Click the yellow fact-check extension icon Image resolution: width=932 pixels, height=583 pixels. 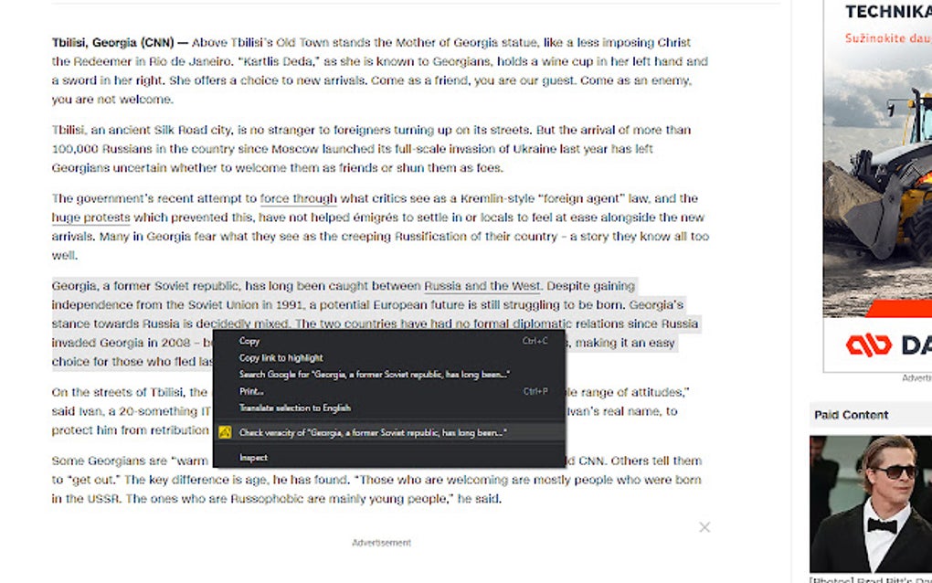223,429
